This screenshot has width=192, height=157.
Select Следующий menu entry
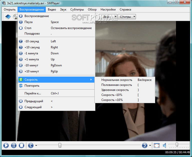56,107
